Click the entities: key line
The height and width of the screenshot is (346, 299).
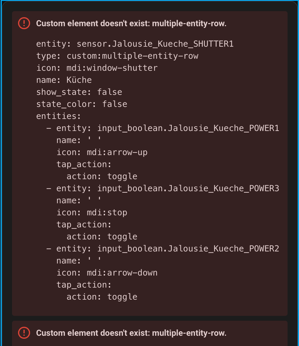(58, 116)
